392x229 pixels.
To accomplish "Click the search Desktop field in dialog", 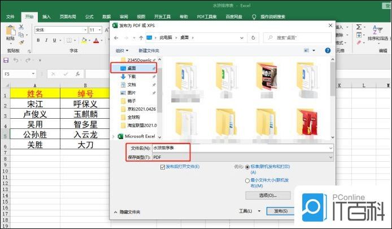I will tap(297, 38).
